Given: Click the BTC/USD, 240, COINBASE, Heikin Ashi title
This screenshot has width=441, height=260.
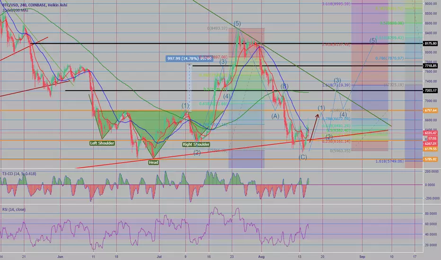Looking at the screenshot, I should pyautogui.click(x=35, y=5).
